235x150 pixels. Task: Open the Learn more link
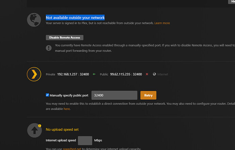pos(162,23)
